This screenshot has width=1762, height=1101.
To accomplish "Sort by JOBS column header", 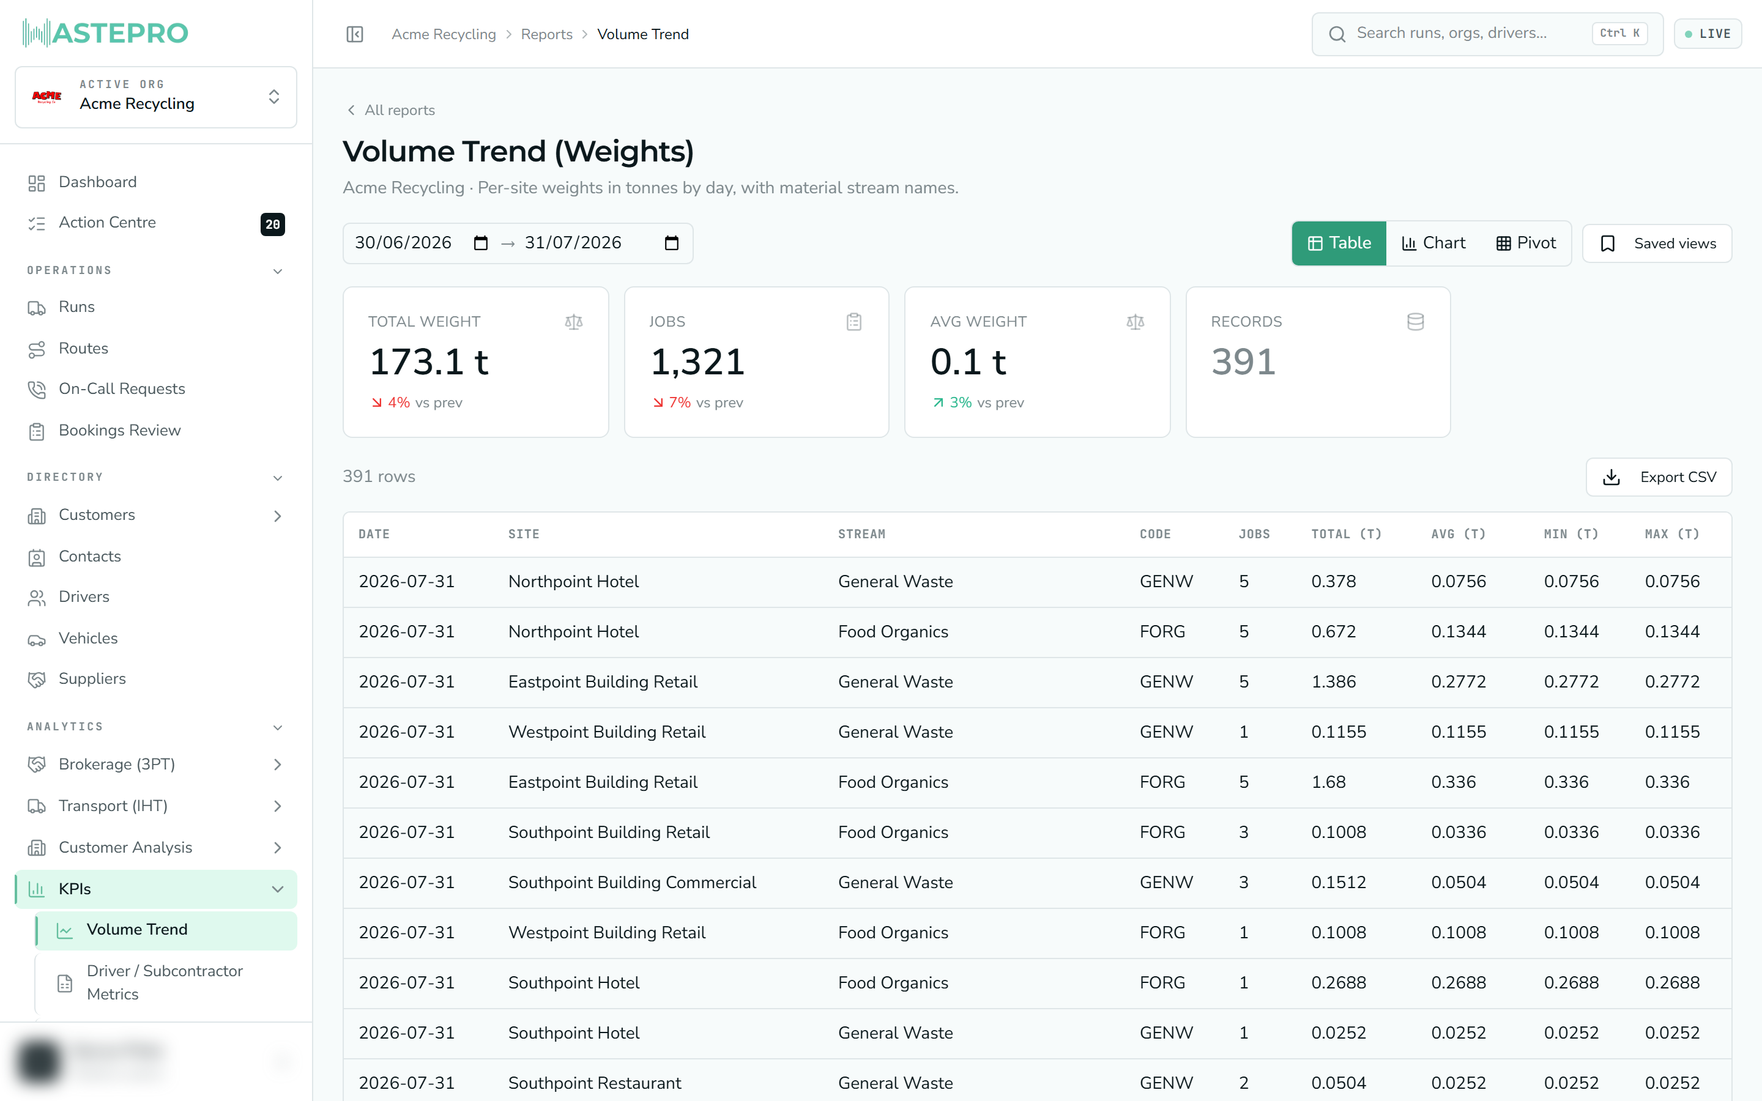I will [1254, 535].
